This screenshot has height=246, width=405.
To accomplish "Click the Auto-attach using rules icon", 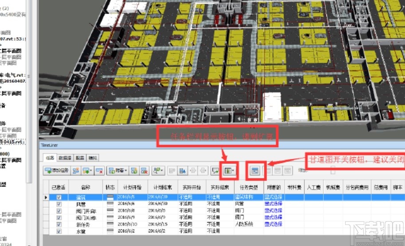I will (x=134, y=171).
